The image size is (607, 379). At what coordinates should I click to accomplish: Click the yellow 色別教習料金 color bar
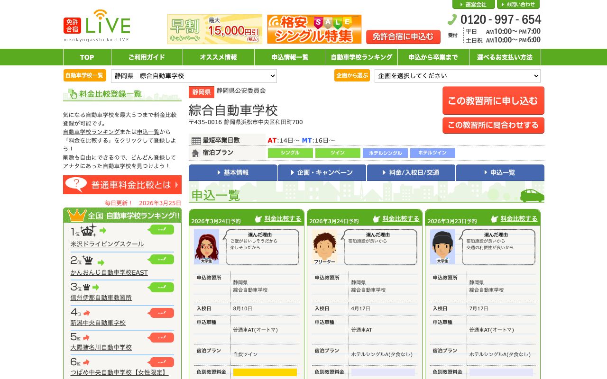coord(265,372)
